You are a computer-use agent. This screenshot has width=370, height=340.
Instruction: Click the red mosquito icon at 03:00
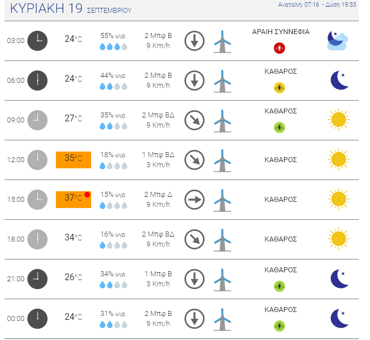click(279, 48)
